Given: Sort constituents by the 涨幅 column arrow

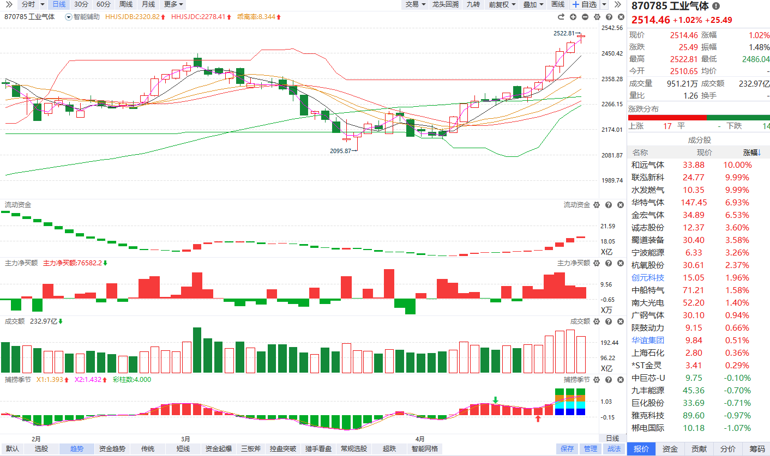Looking at the screenshot, I should 759,153.
